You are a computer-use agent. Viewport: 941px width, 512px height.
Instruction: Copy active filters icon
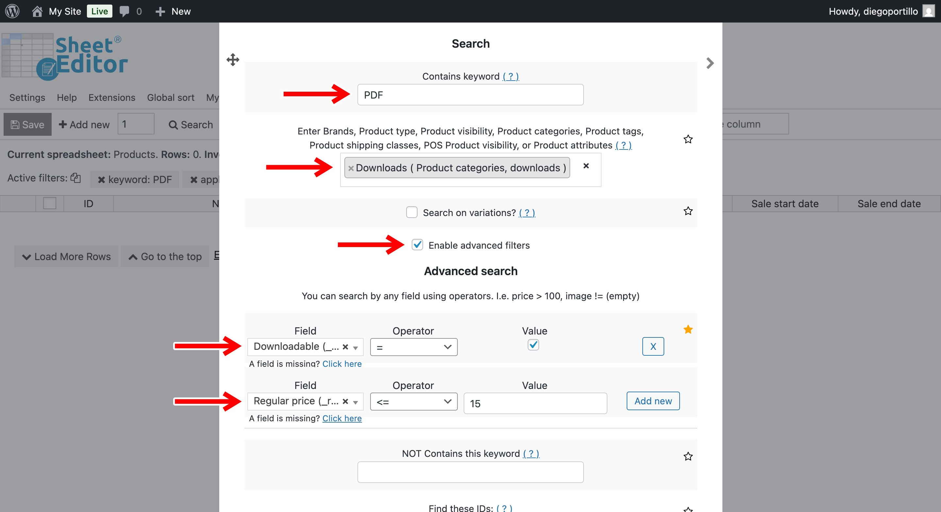(x=75, y=178)
